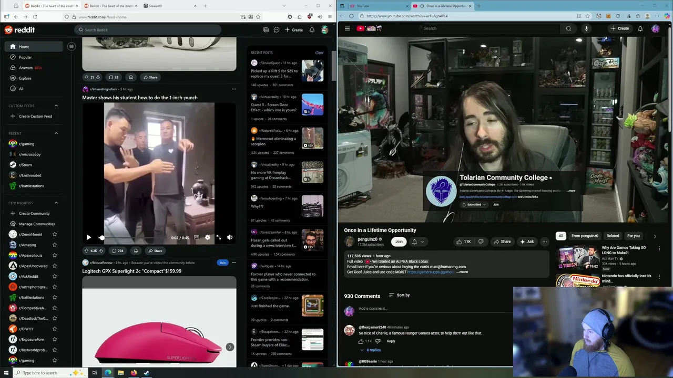This screenshot has height=378, width=673.
Task: Click the Ask button under video
Action: 526,241
